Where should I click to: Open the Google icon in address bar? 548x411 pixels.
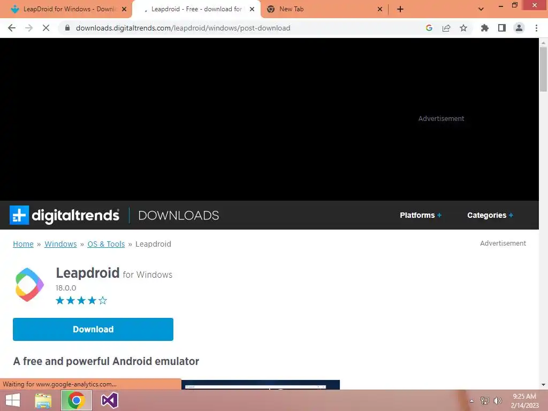click(429, 28)
